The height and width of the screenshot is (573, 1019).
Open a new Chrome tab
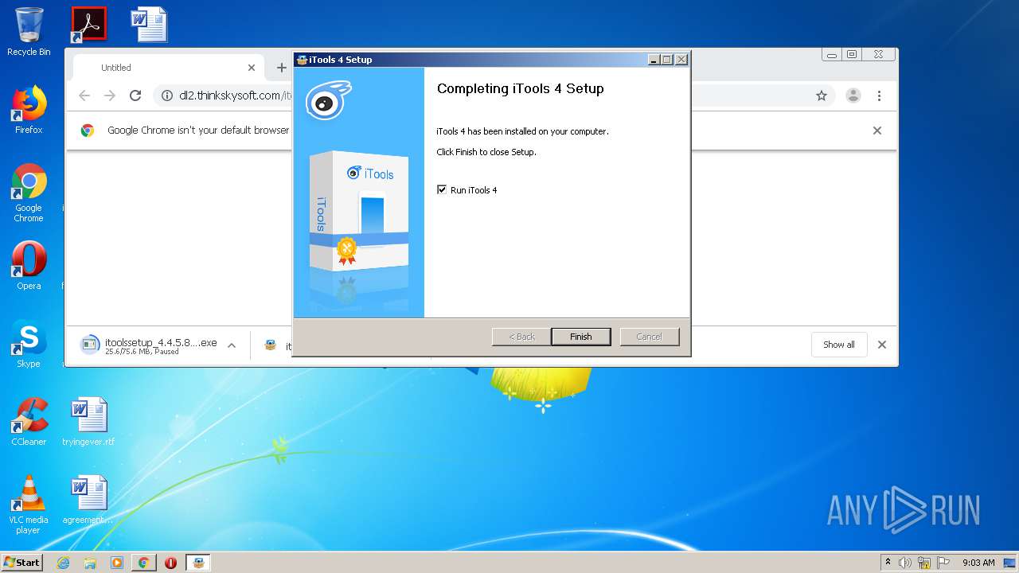click(x=281, y=68)
